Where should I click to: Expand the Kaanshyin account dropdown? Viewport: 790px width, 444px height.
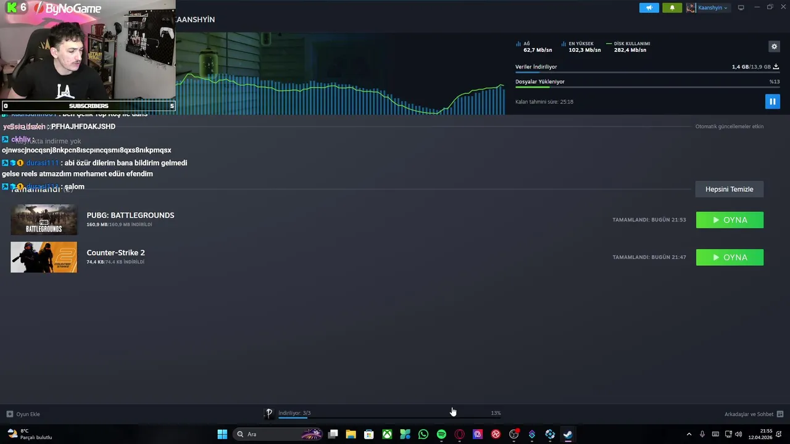click(x=713, y=8)
